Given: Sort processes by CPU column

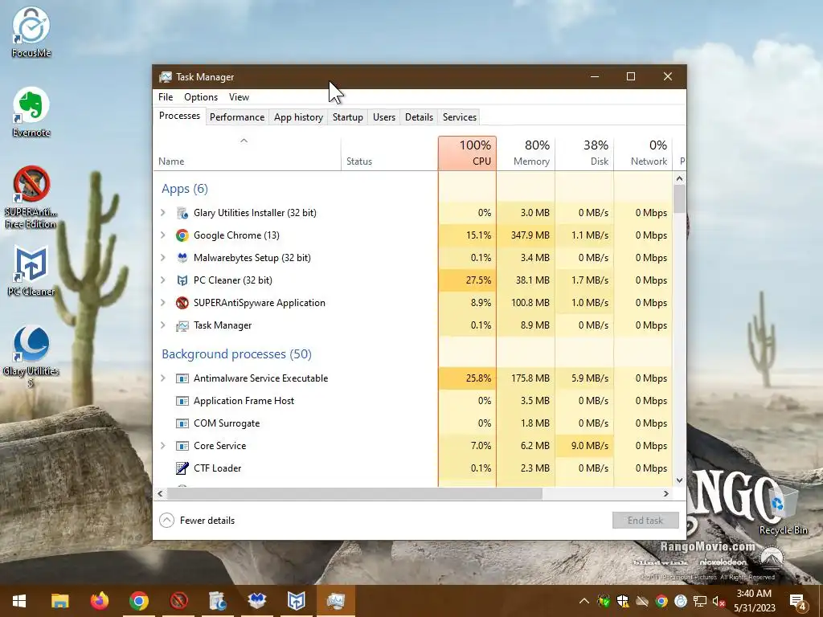Looking at the screenshot, I should click(x=467, y=153).
